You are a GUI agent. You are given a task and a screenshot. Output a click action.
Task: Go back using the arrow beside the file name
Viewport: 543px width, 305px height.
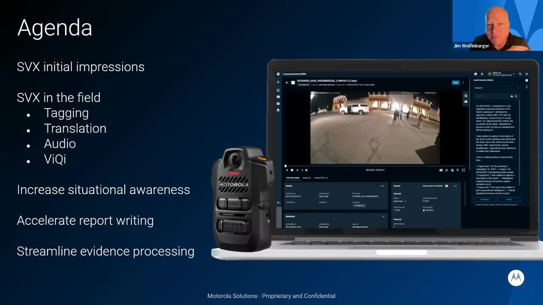[287, 83]
